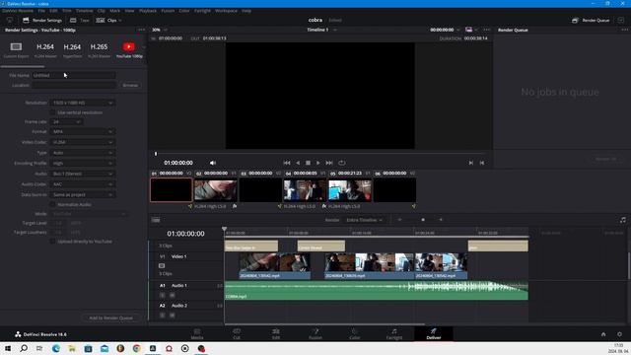The width and height of the screenshot is (631, 355).
Task: Open Windows Start menu
Action: pyautogui.click(x=8, y=348)
